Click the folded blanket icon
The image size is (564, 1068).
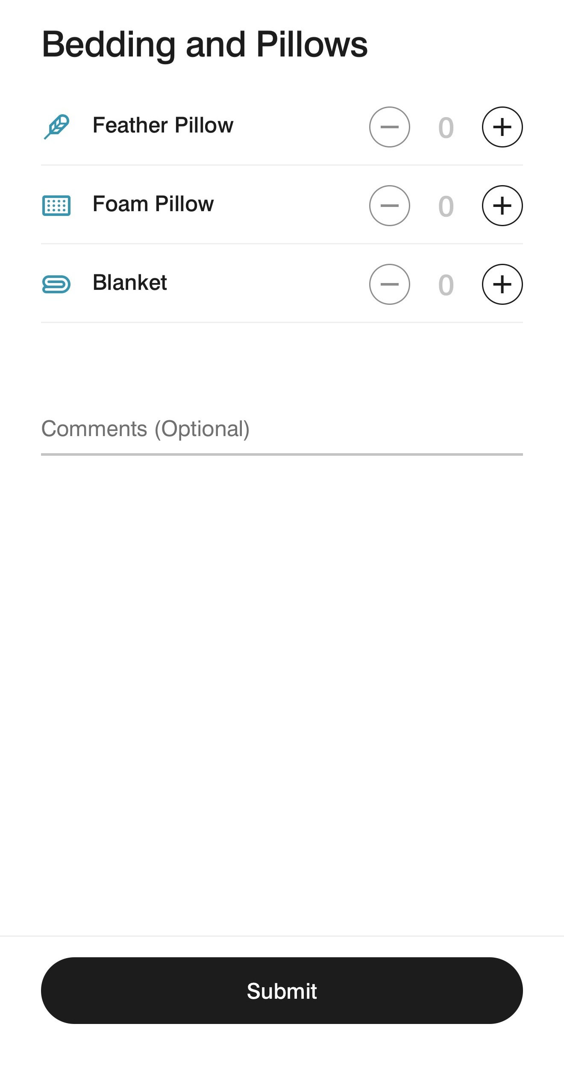(56, 284)
